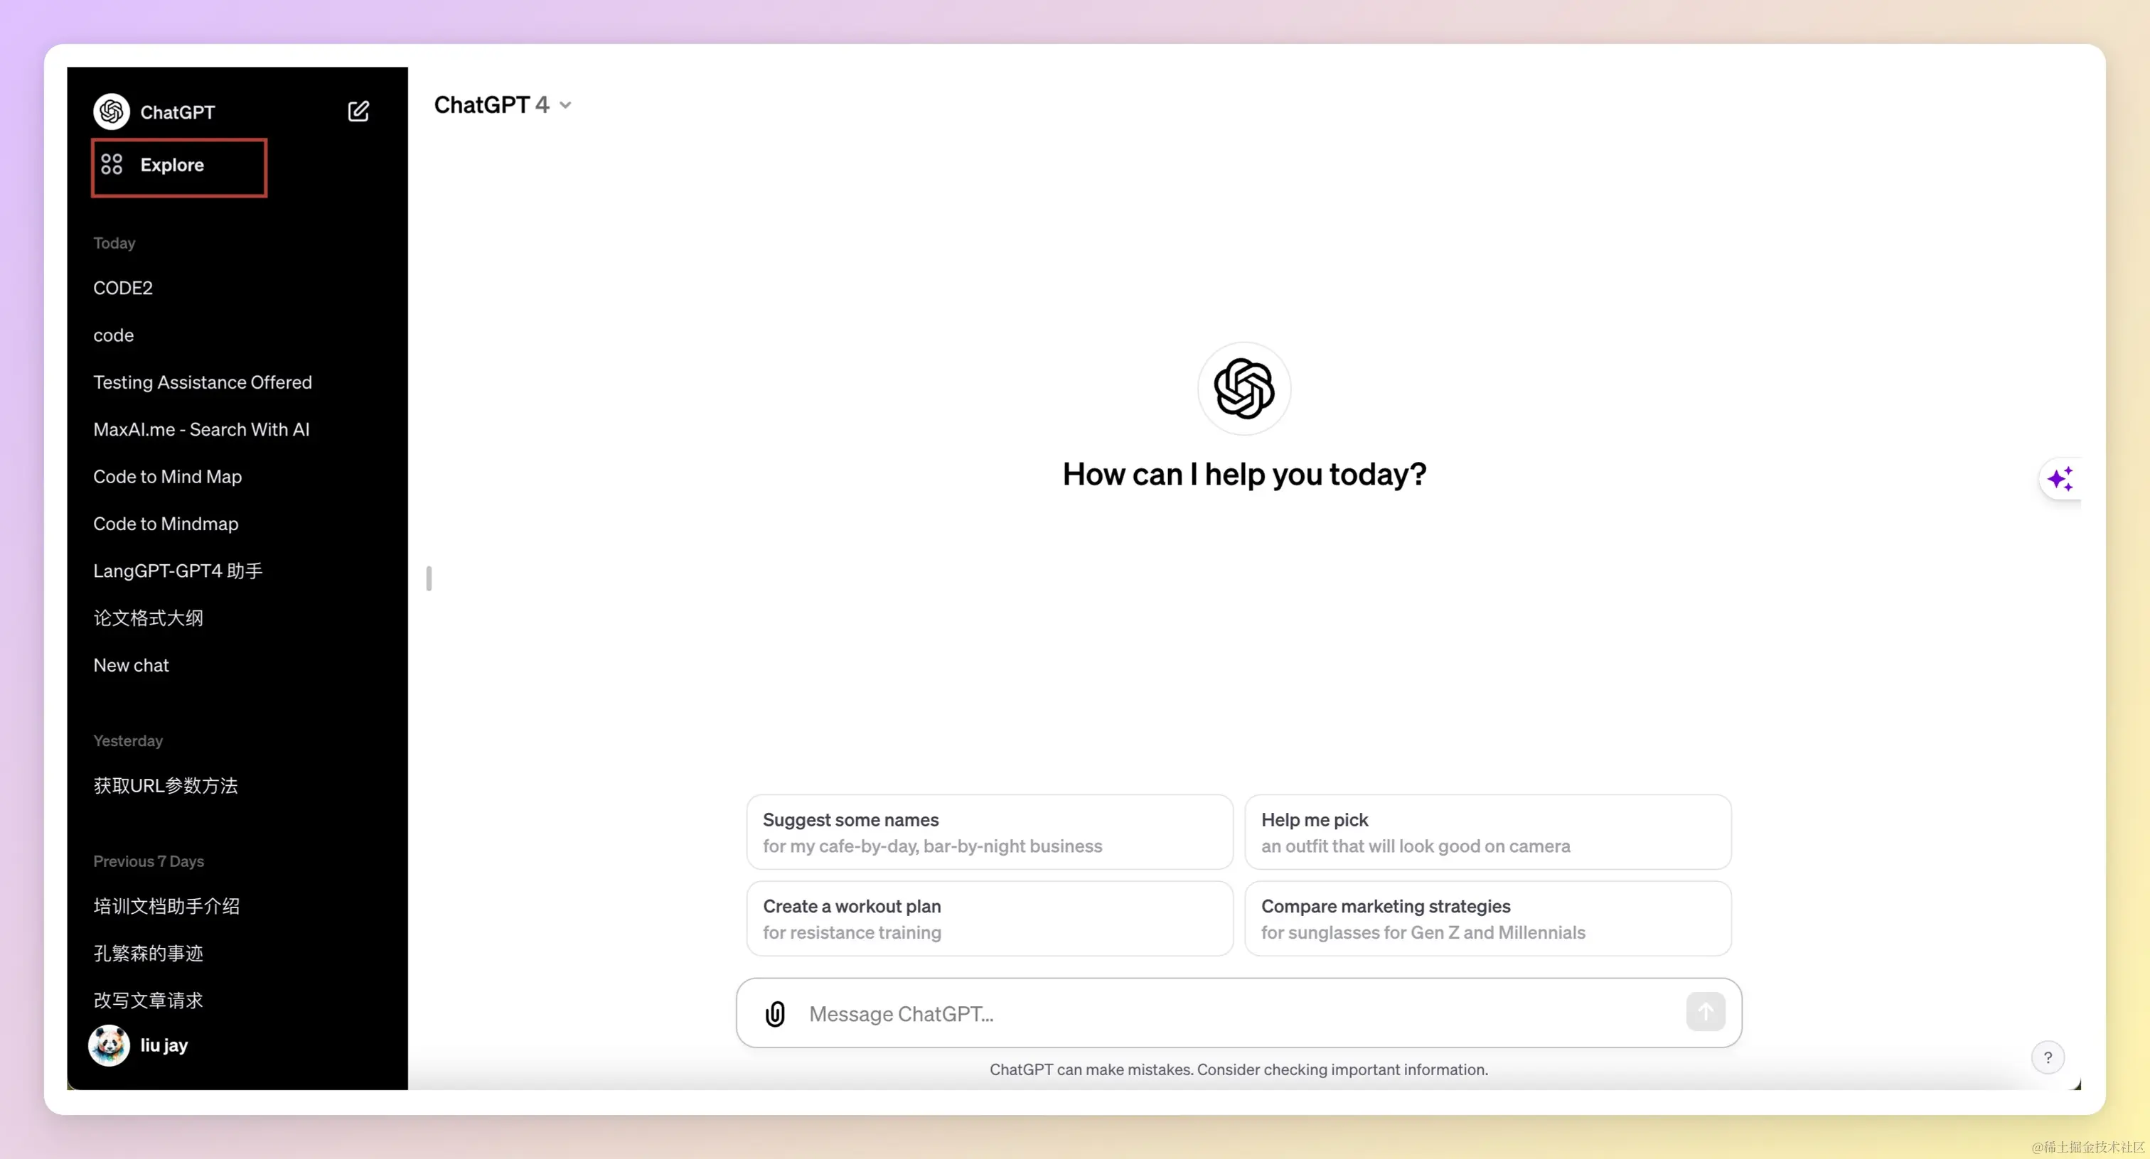Focus the Message ChatGPT input field
Image resolution: width=2150 pixels, height=1159 pixels.
click(x=1235, y=1013)
